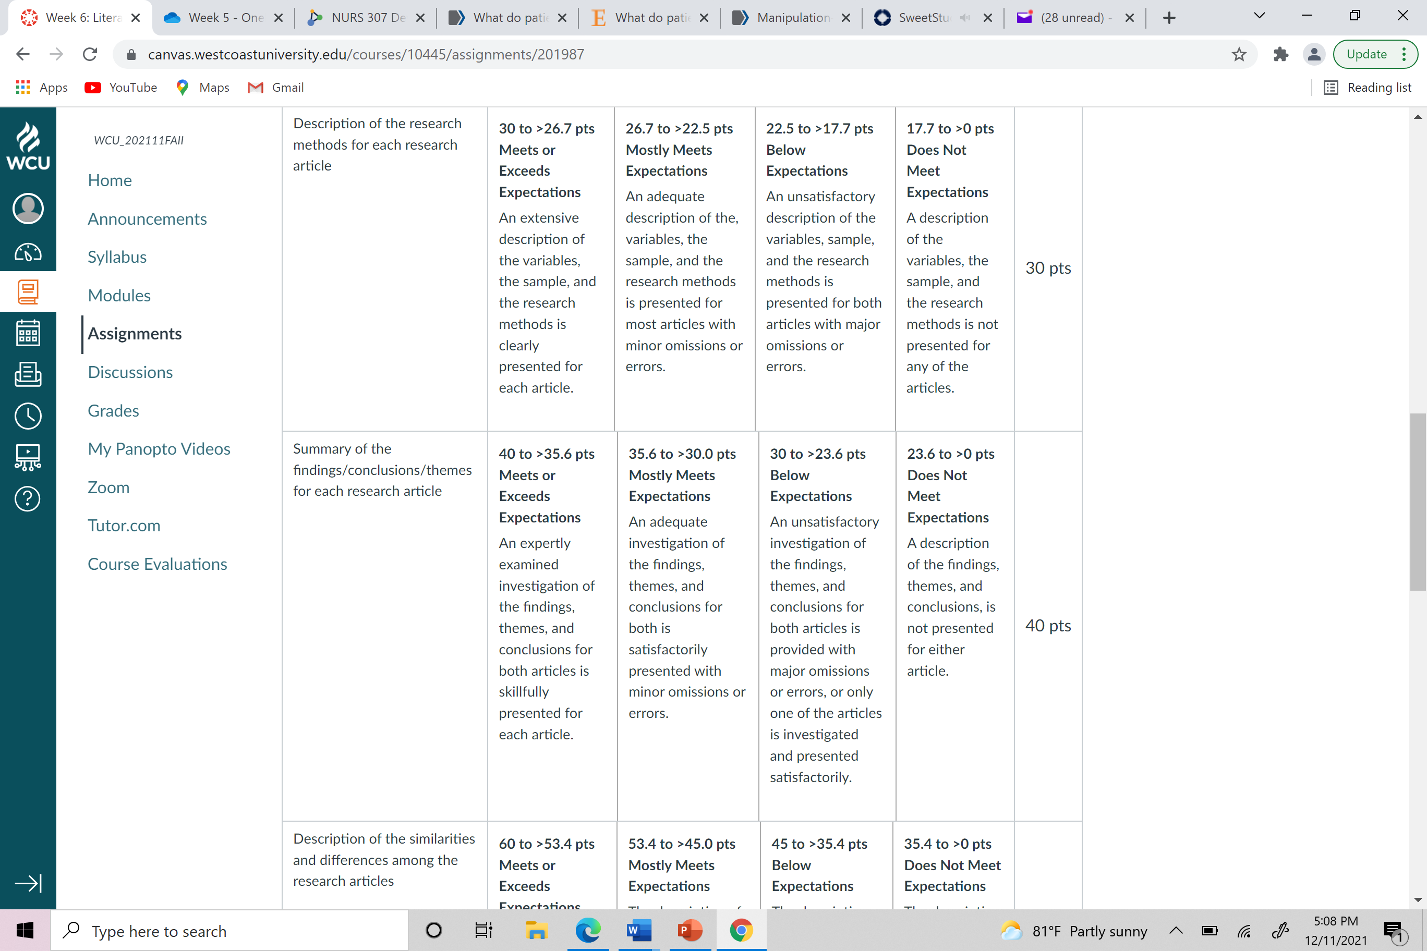Click the address bar URL
The image size is (1427, 951).
coord(366,55)
